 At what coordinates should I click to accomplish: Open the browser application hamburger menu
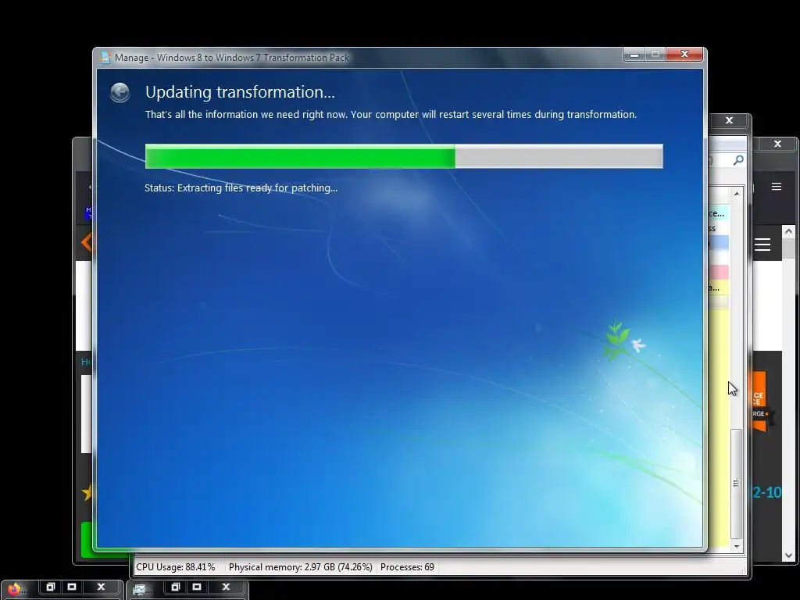777,187
